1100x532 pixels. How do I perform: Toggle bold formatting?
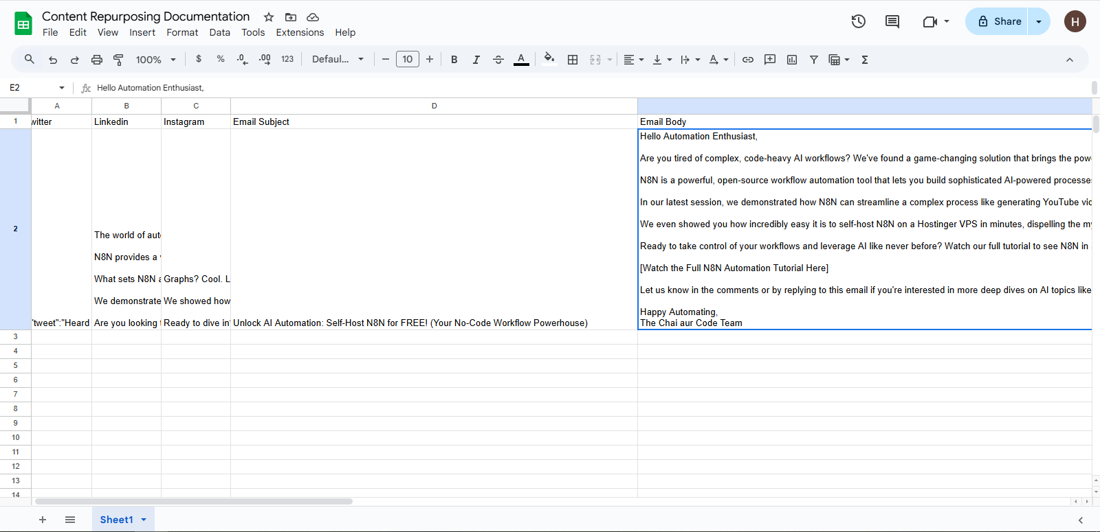tap(454, 60)
